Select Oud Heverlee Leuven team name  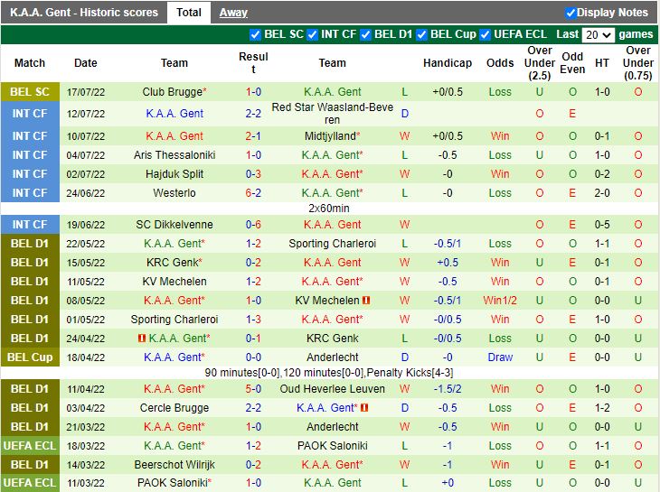332,389
